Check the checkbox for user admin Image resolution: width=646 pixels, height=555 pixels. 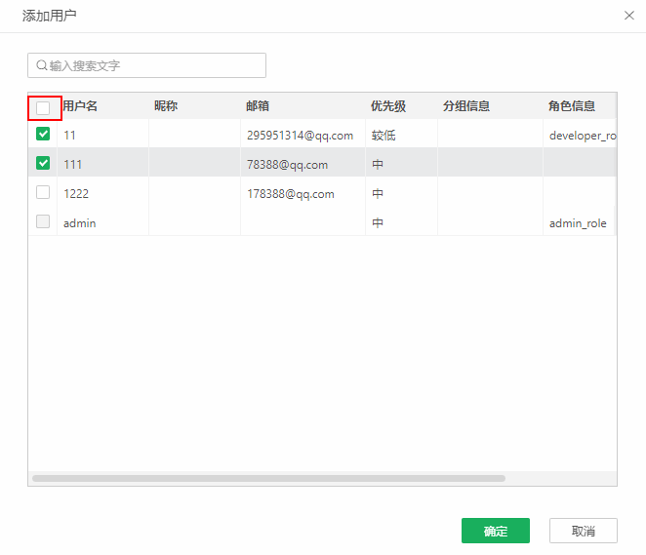tap(43, 221)
